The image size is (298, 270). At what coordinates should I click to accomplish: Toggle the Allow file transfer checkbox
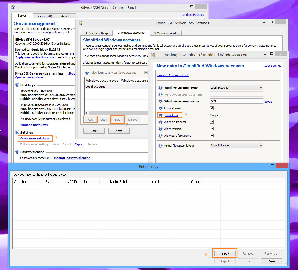point(212,122)
